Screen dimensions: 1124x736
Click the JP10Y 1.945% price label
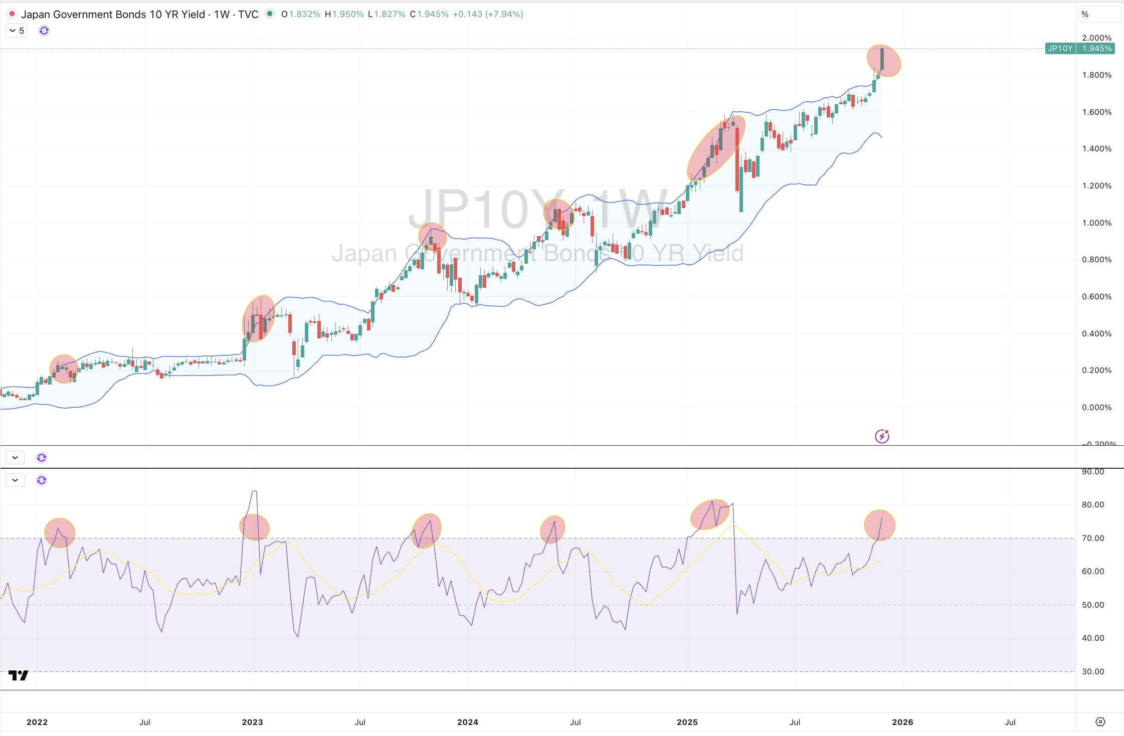click(1079, 49)
